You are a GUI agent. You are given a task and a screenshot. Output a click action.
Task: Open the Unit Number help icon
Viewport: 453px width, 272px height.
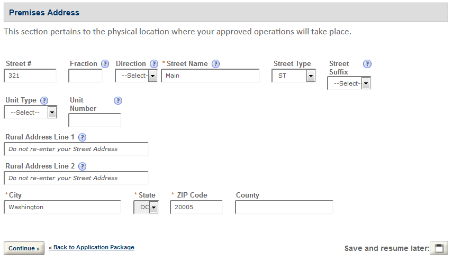[x=118, y=100]
